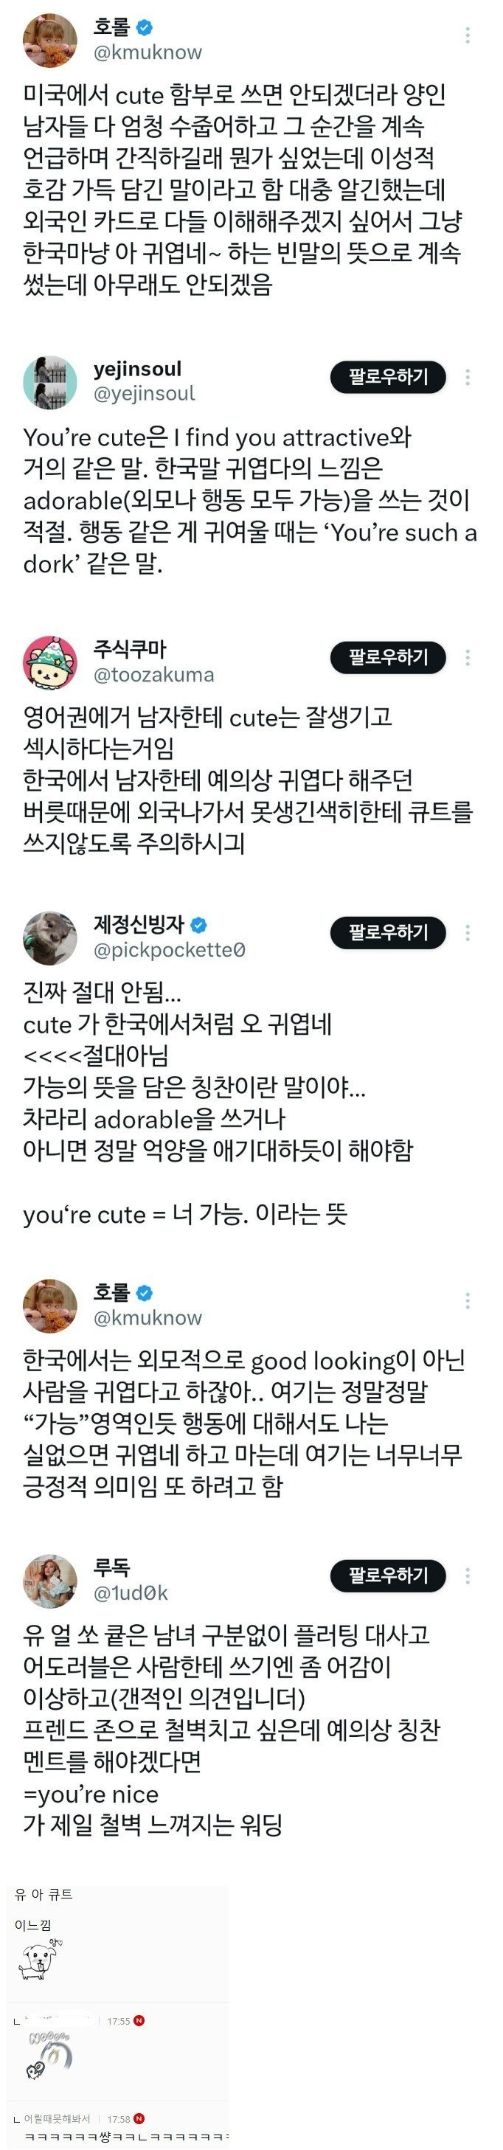Open yejinsoul's profile picture
Screen dimensions: 503x2150
point(50,381)
